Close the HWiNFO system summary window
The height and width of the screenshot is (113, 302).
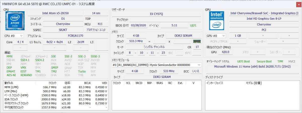(298, 4)
